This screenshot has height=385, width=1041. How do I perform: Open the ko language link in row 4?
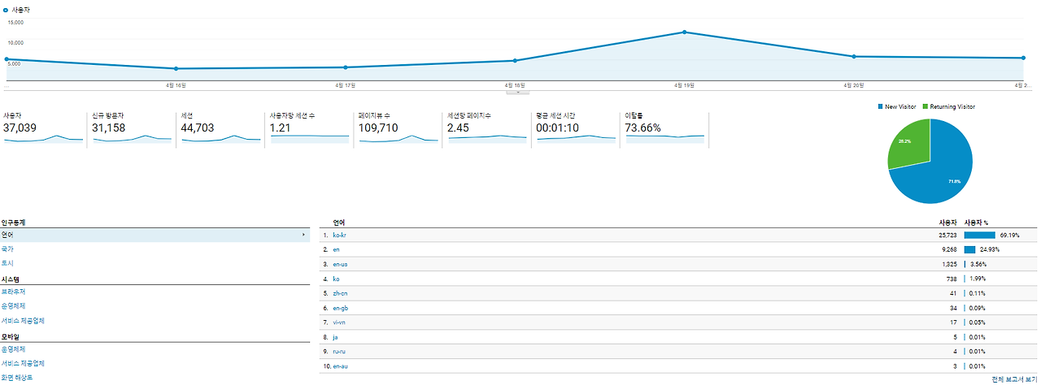336,279
